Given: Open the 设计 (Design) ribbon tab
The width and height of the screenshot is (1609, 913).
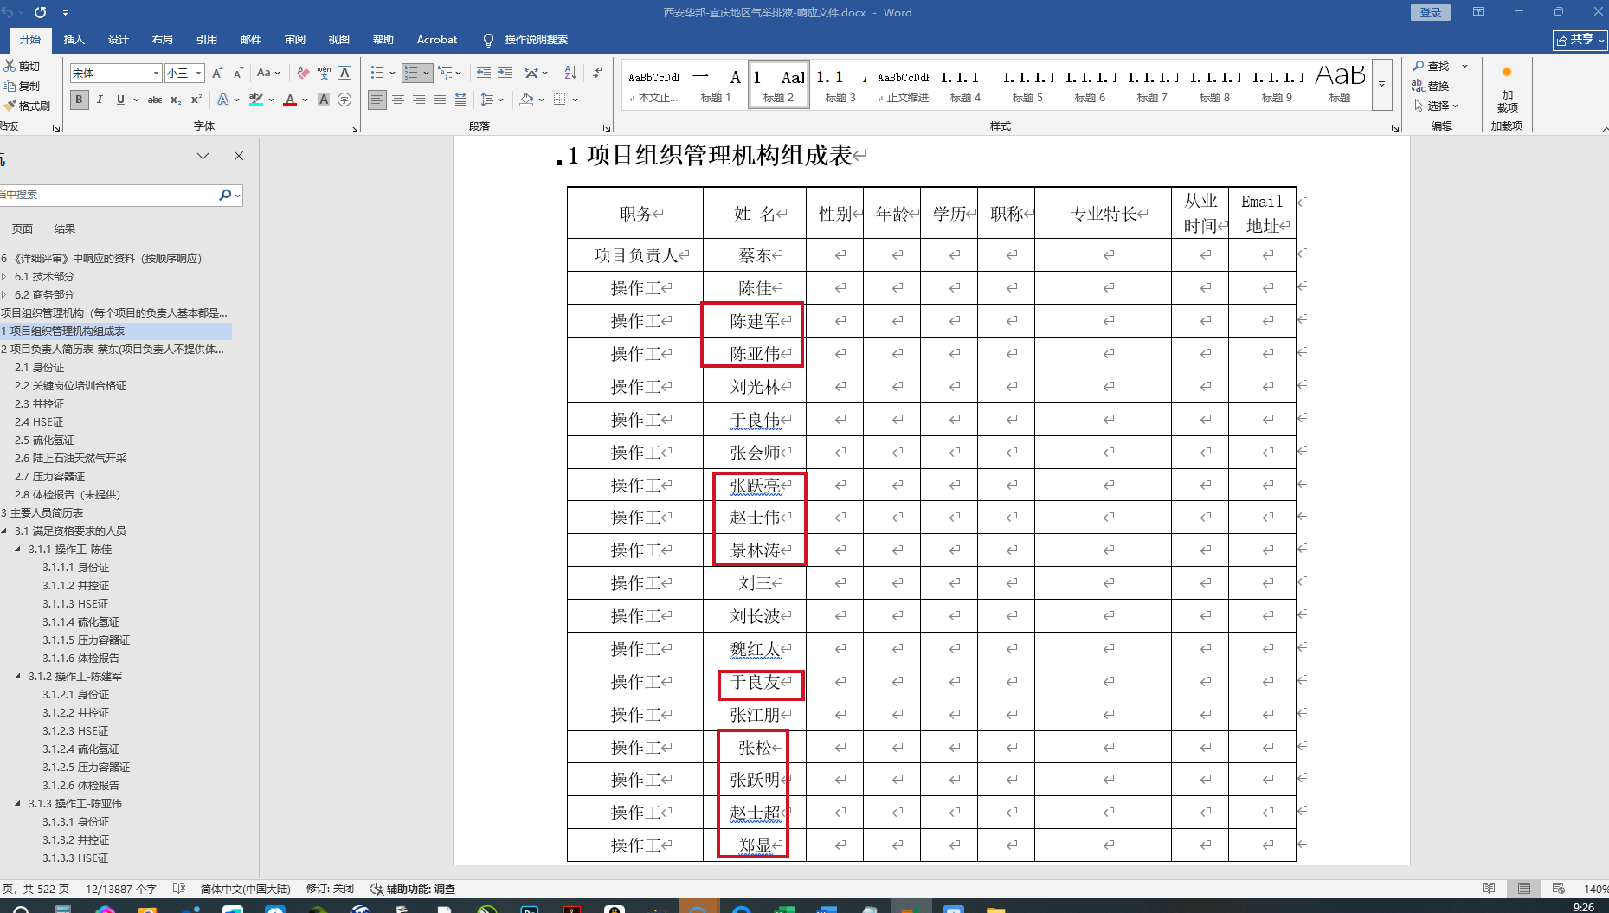Looking at the screenshot, I should (x=119, y=40).
